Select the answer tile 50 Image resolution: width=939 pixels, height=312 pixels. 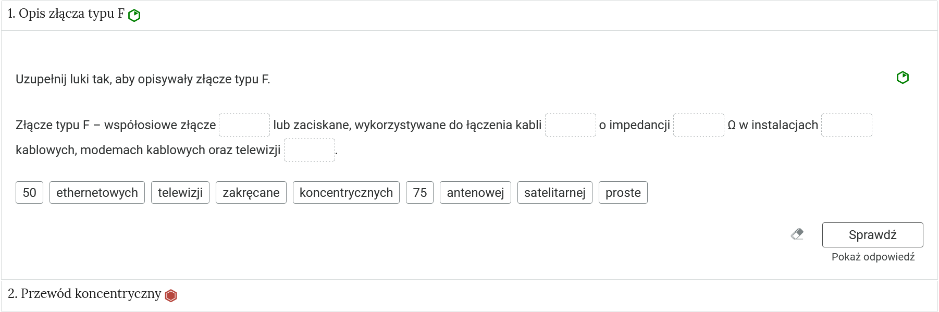coord(29,192)
